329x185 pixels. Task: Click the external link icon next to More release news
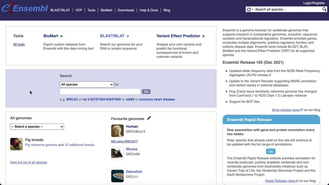pyautogui.click(x=302, y=110)
